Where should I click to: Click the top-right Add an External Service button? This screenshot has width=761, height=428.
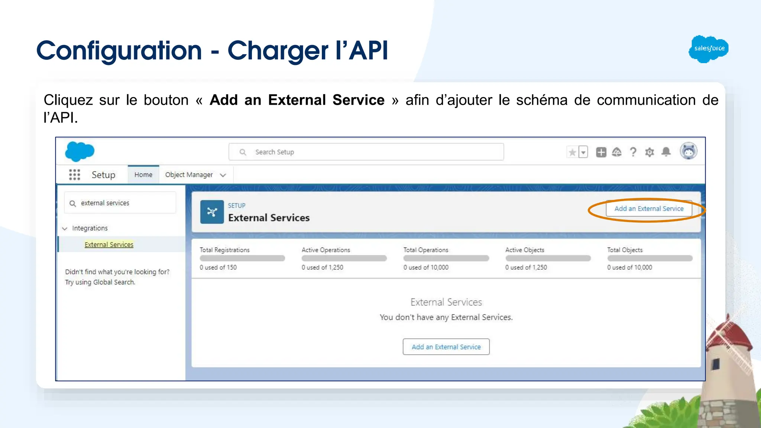coord(649,209)
